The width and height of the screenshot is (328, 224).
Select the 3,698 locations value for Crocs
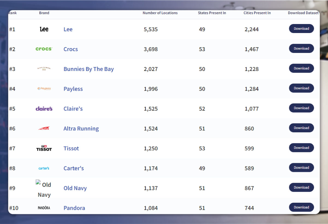tap(151, 49)
